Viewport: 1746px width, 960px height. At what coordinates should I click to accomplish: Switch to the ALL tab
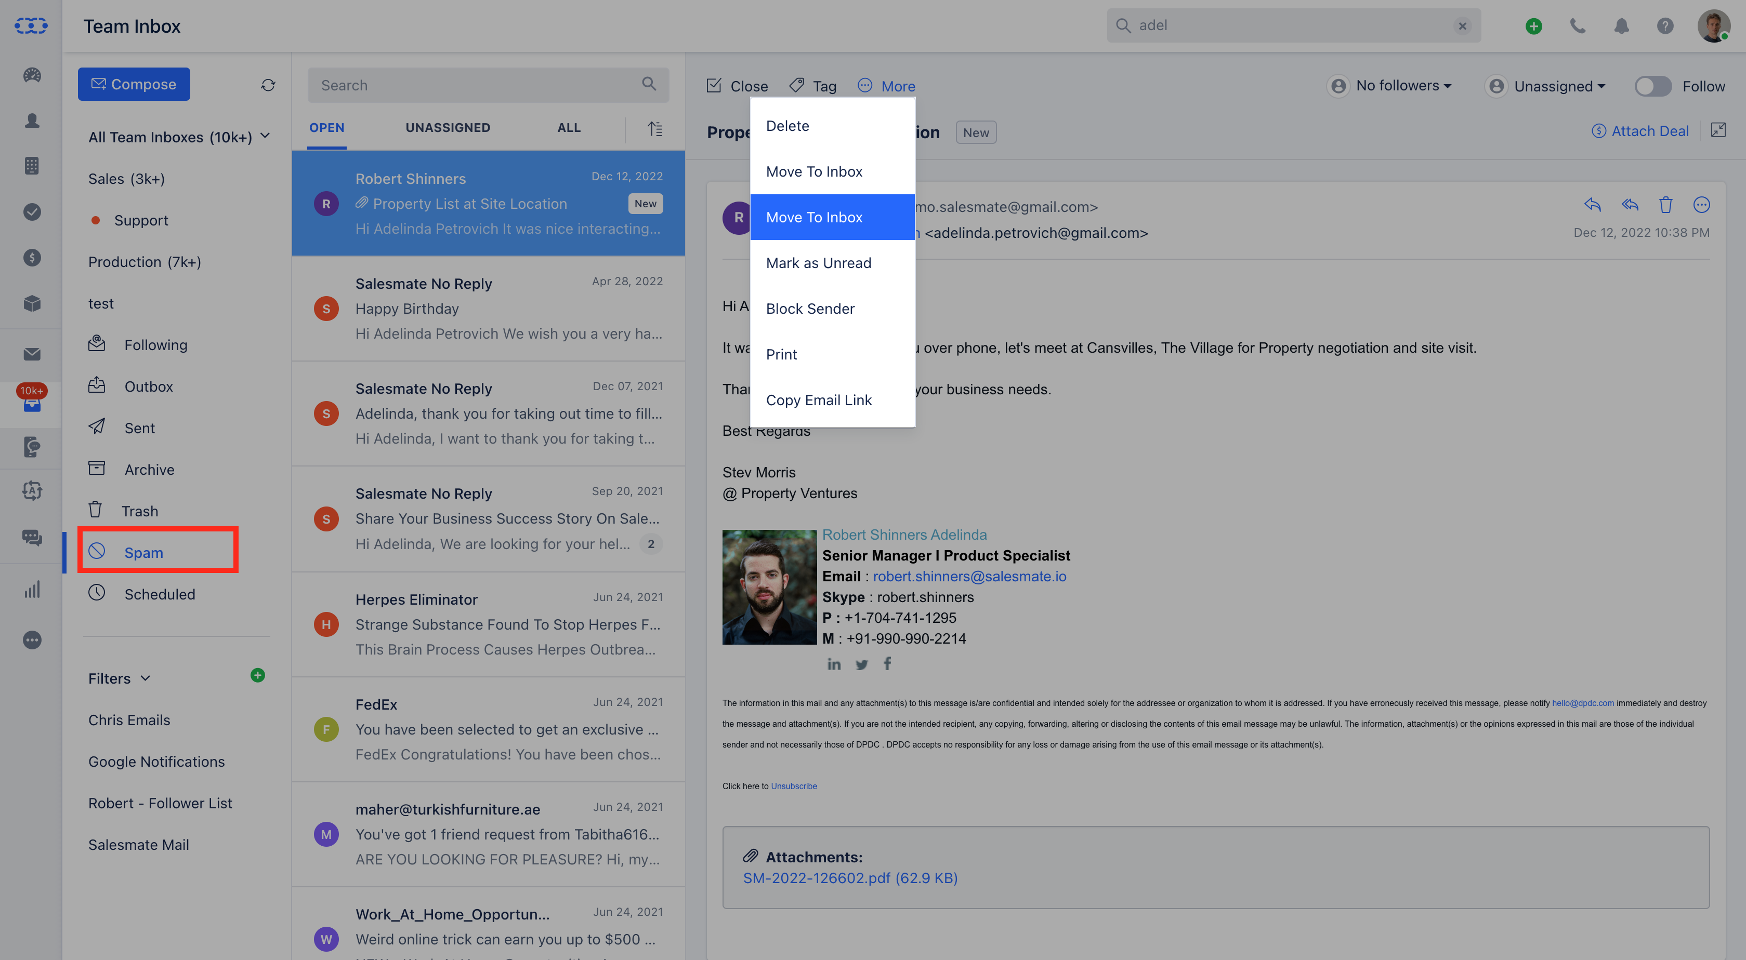tap(569, 127)
